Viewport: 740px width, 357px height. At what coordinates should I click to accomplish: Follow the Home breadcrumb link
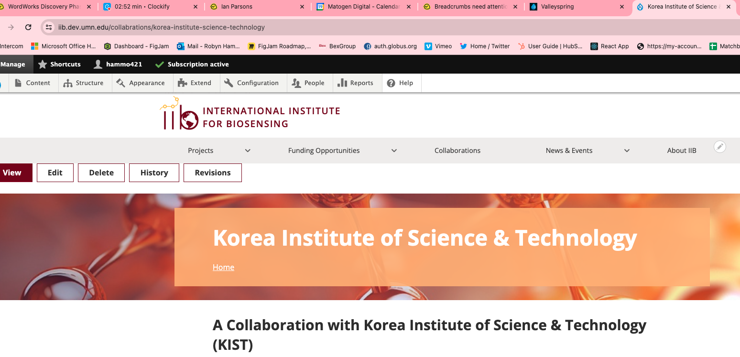223,267
